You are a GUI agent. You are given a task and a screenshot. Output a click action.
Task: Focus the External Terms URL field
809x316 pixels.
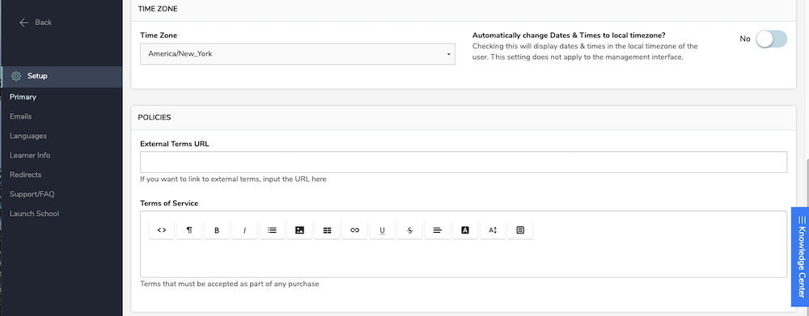click(x=464, y=162)
